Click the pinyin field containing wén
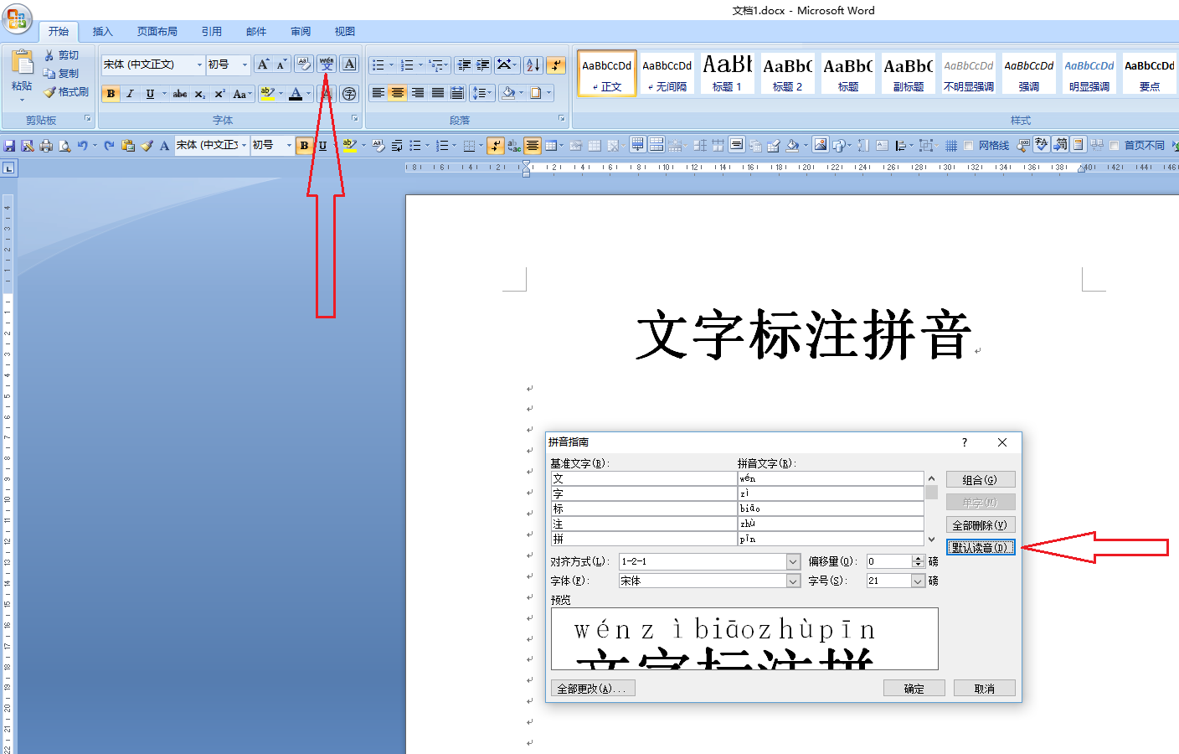The height and width of the screenshot is (754, 1179). click(x=831, y=478)
